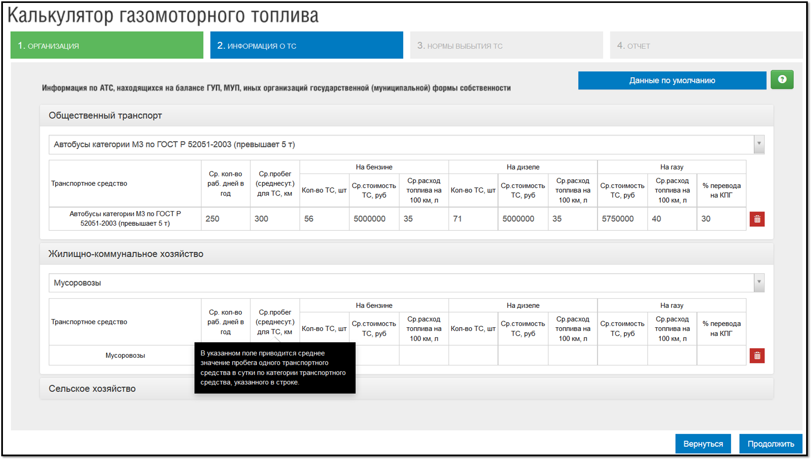This screenshot has height=460, width=812.
Task: Click the green help question mark icon
Action: [x=782, y=80]
